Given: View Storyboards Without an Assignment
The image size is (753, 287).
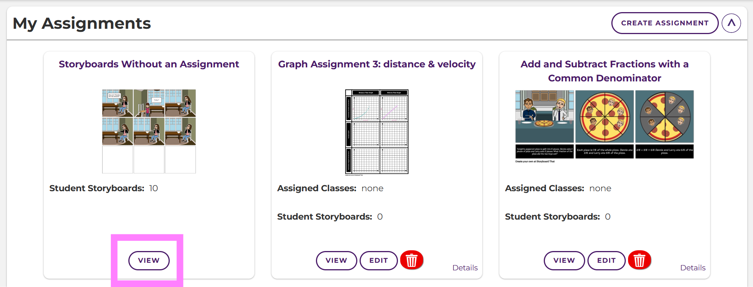Looking at the screenshot, I should pos(149,260).
